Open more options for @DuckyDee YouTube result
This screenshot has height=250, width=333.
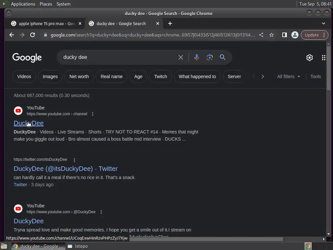101,212
